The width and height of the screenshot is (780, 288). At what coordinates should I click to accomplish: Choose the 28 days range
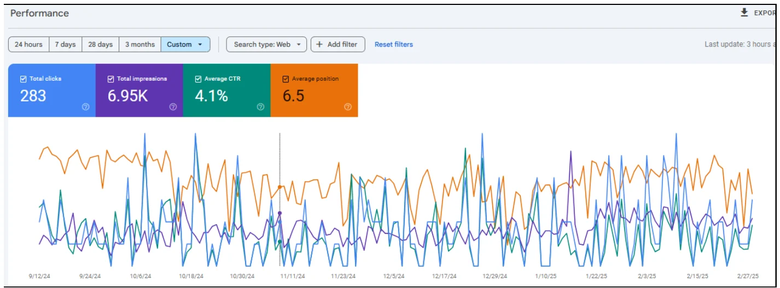101,45
